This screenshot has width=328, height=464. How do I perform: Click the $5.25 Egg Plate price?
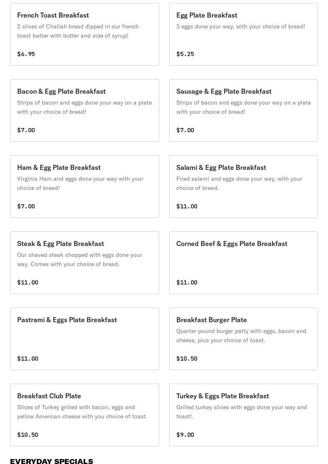185,54
